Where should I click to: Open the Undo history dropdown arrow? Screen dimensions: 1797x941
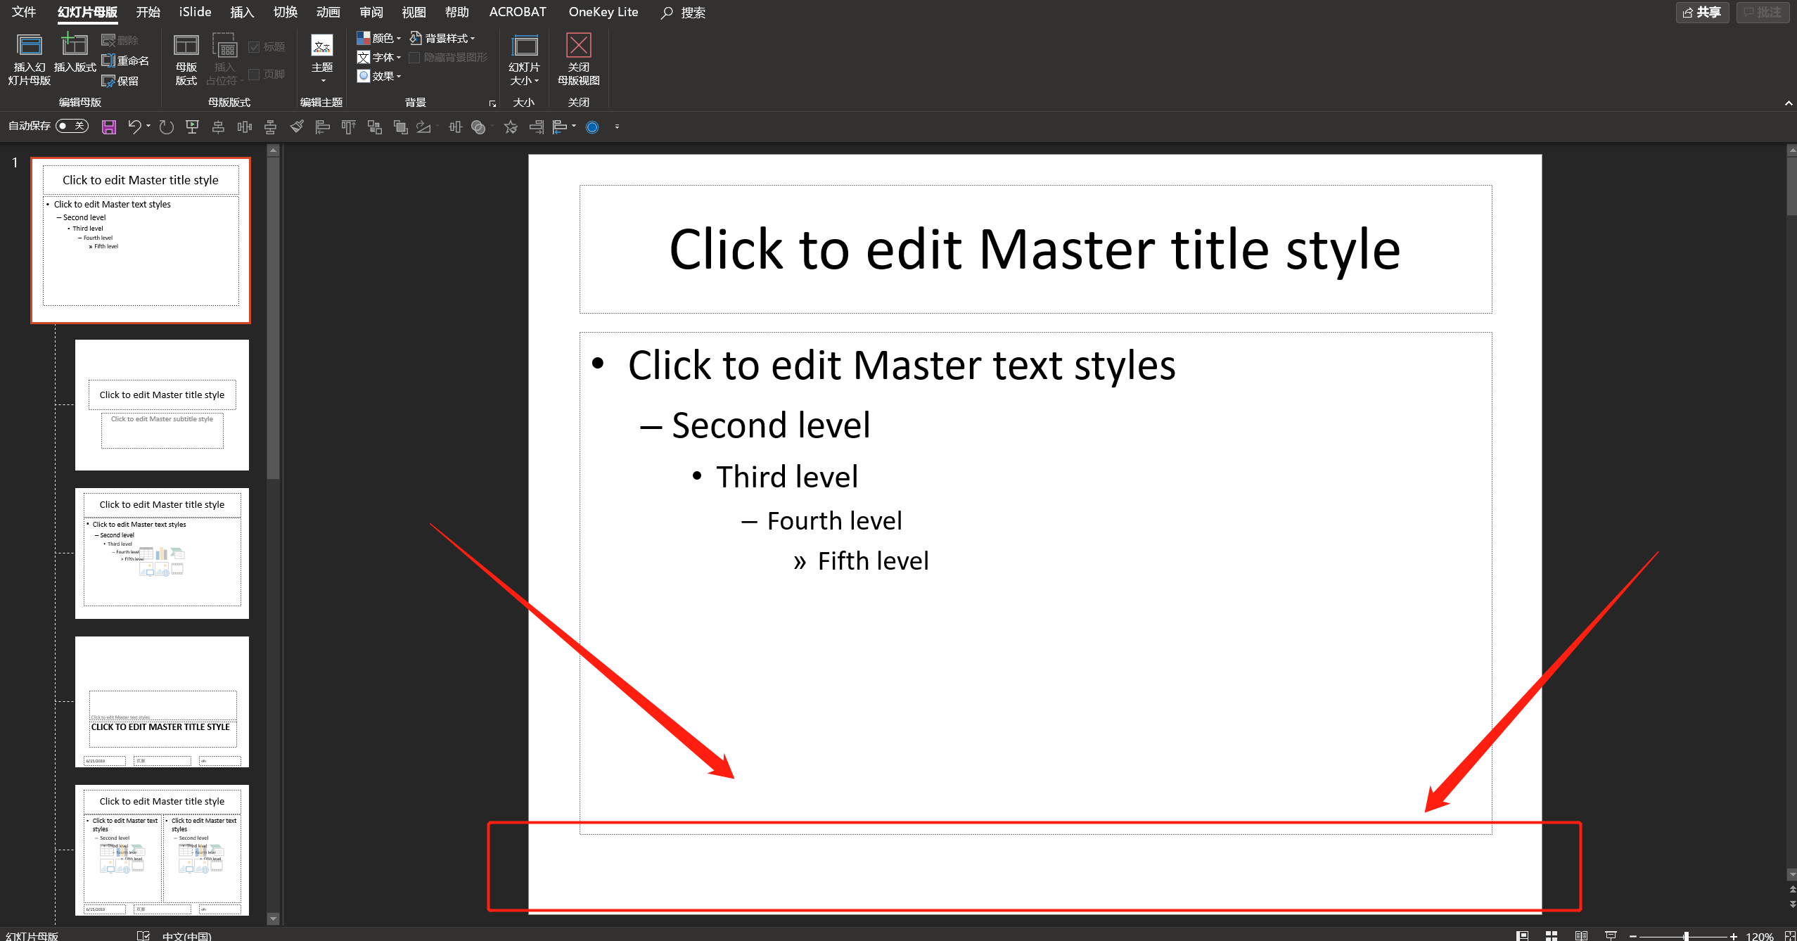148,127
